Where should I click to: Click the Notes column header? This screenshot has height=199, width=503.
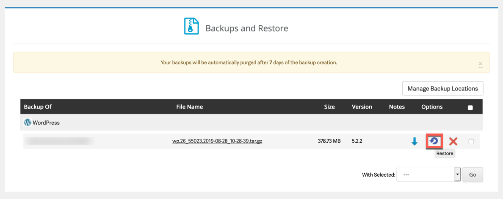[397, 107]
